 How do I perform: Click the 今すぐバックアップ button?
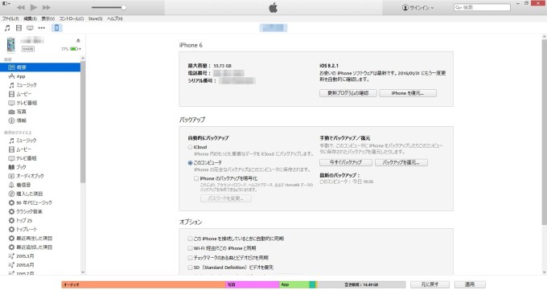click(345, 162)
